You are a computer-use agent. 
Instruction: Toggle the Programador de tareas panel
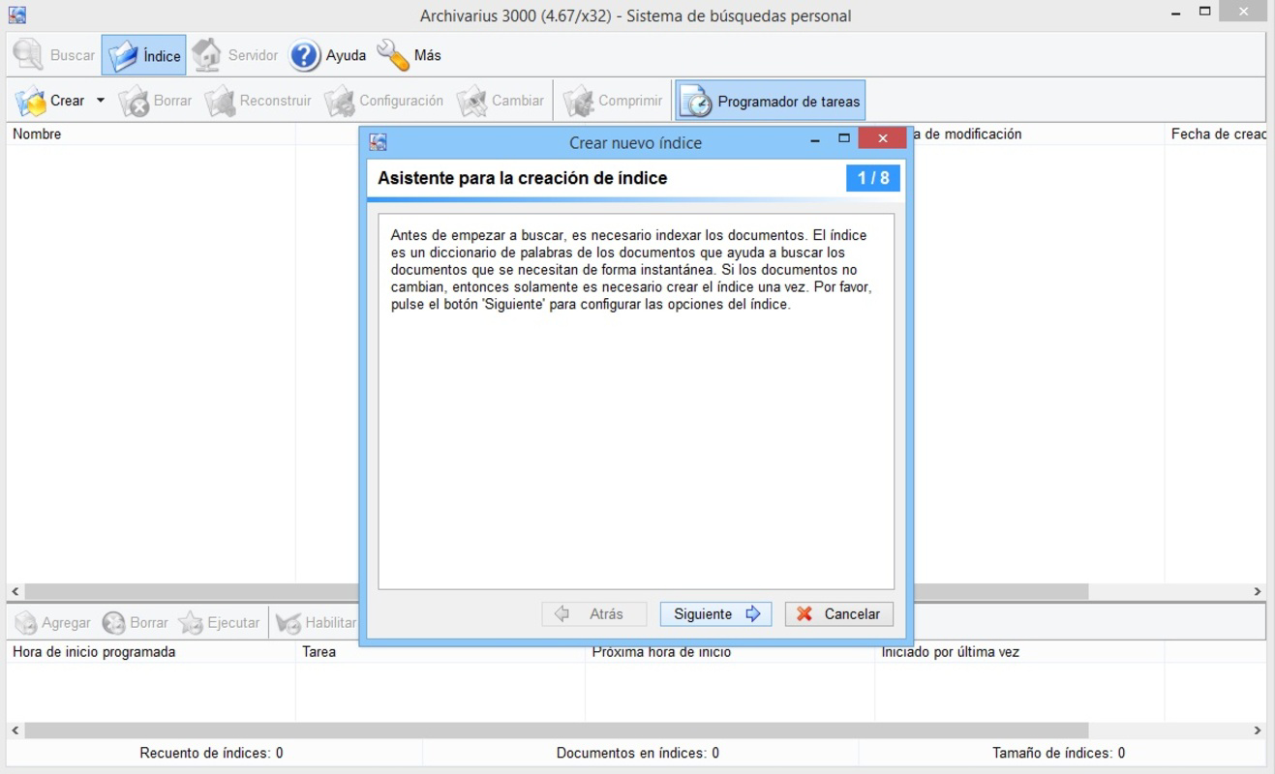coord(770,101)
